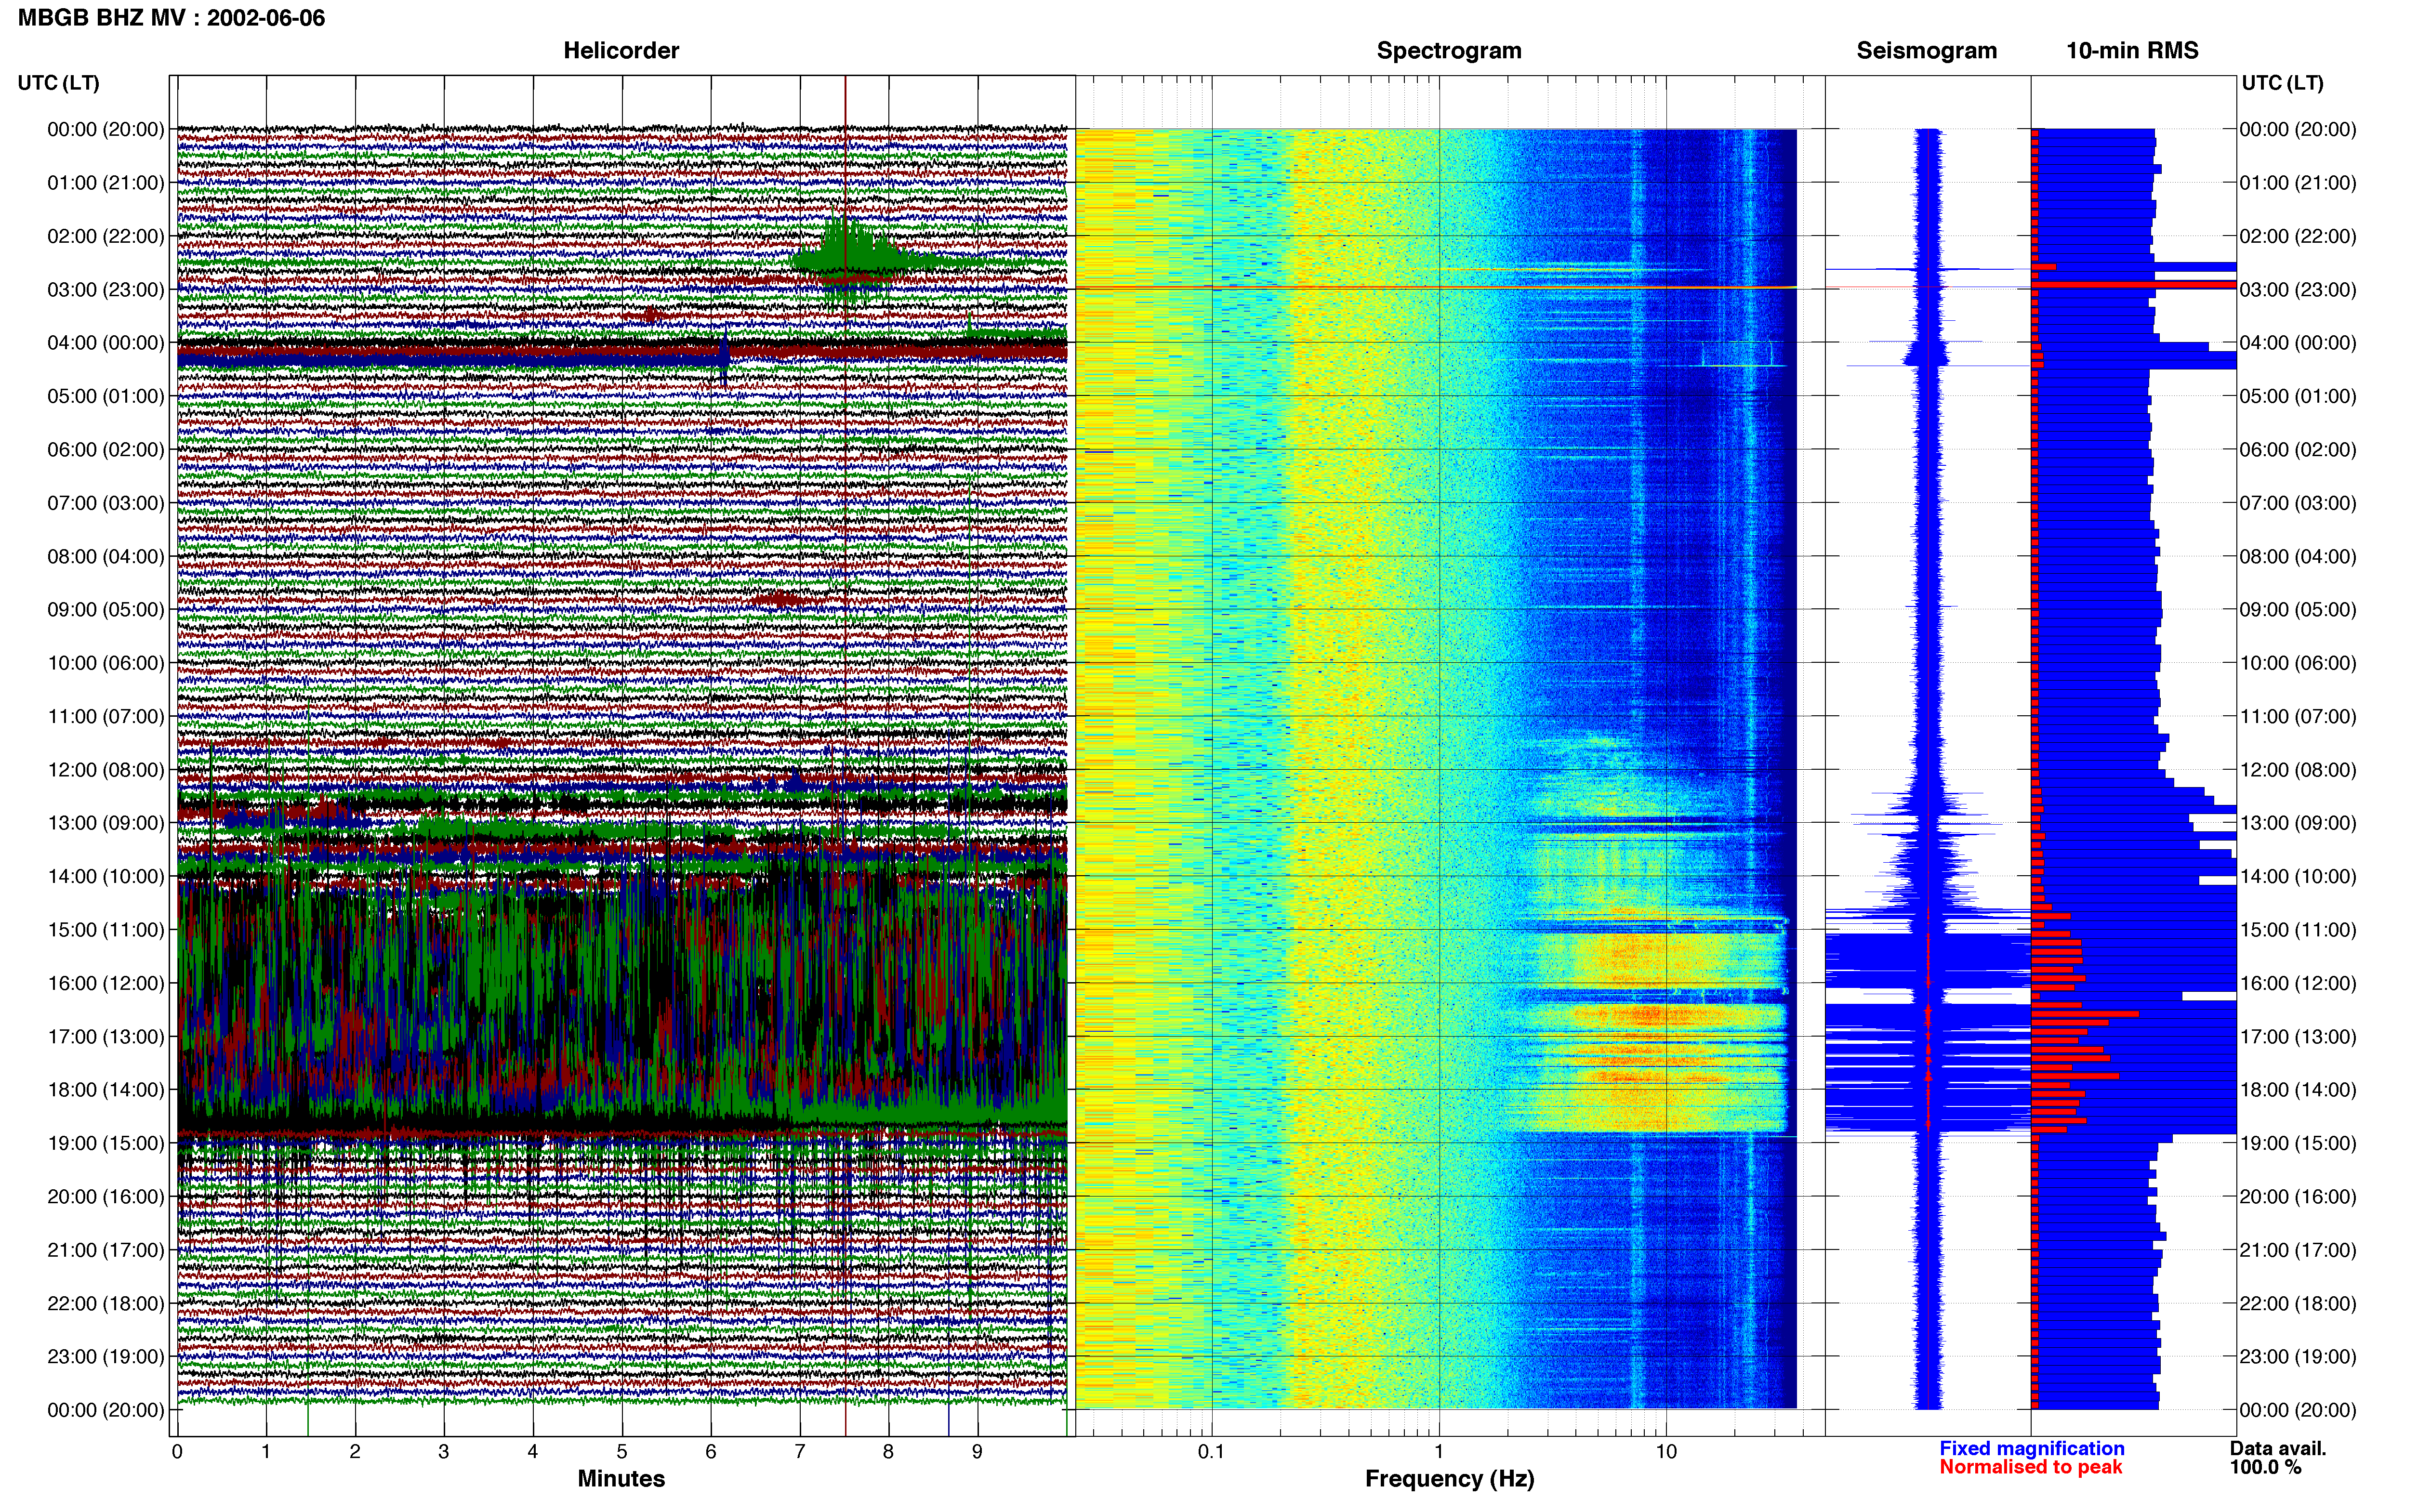Click the right-axis time label '22:00 (18:00)'

pos(2298,1303)
